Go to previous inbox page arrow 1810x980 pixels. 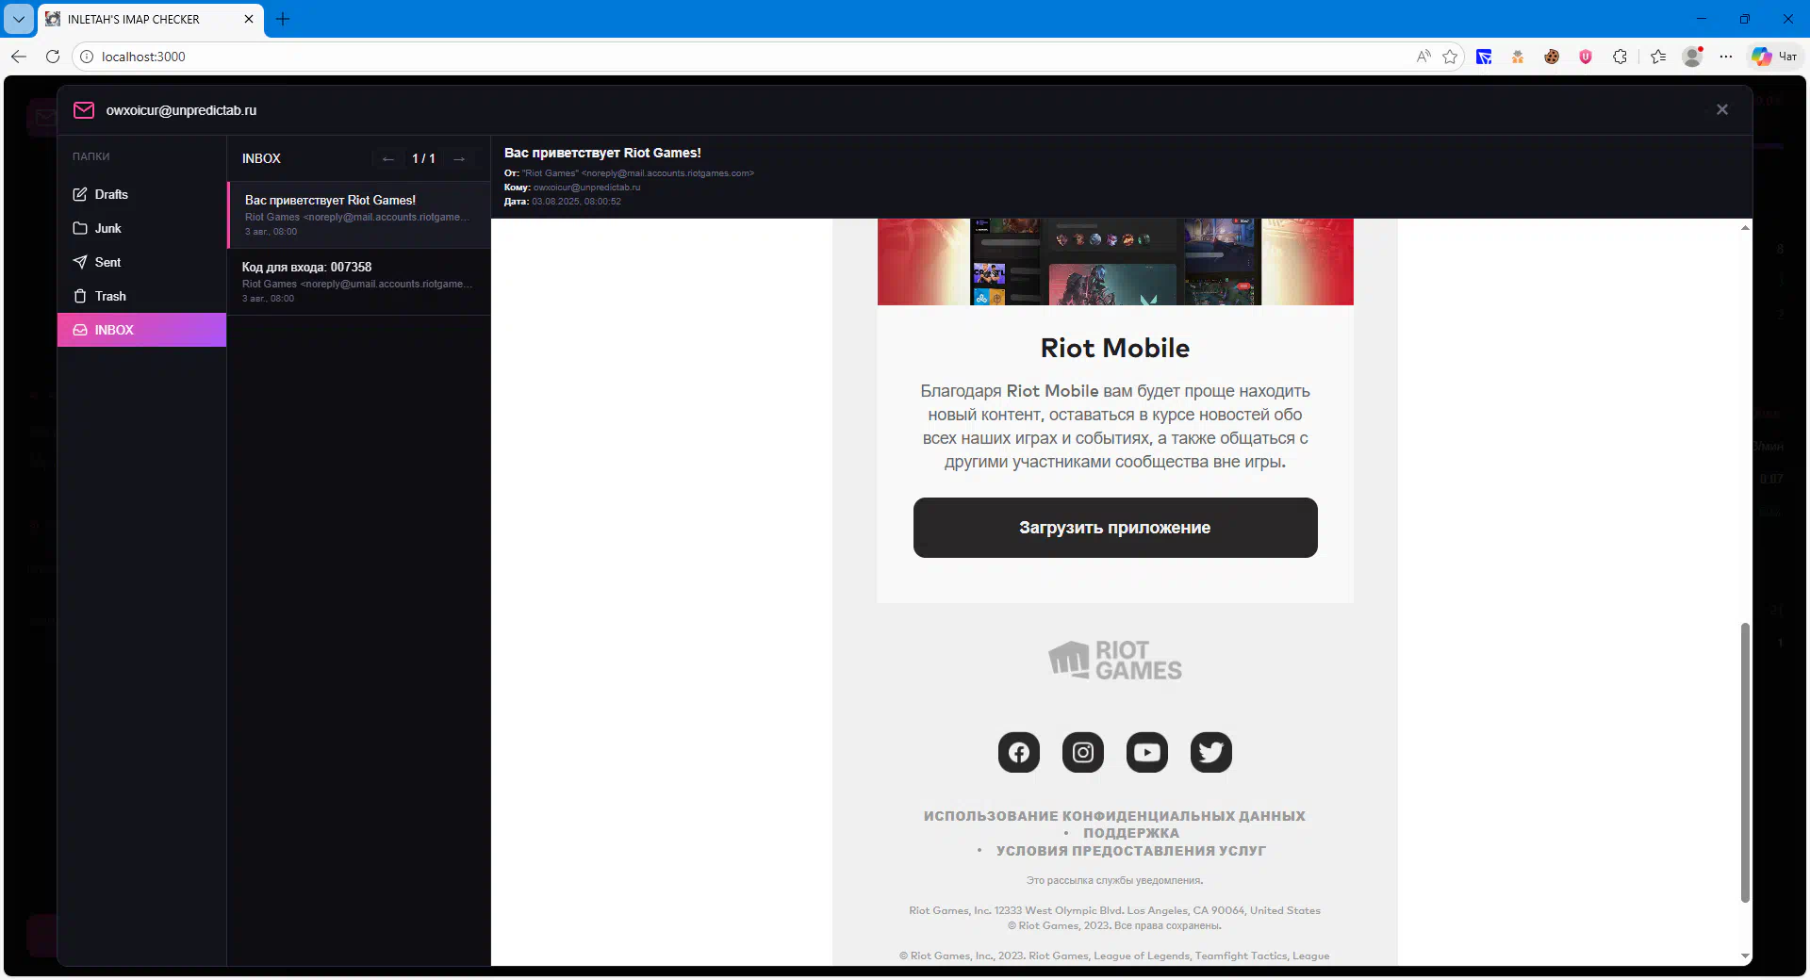click(387, 158)
